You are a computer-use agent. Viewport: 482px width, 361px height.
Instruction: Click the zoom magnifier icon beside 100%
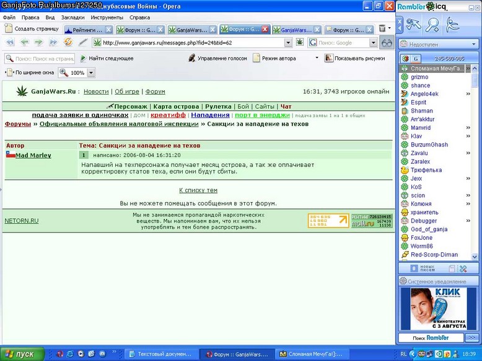(64, 72)
